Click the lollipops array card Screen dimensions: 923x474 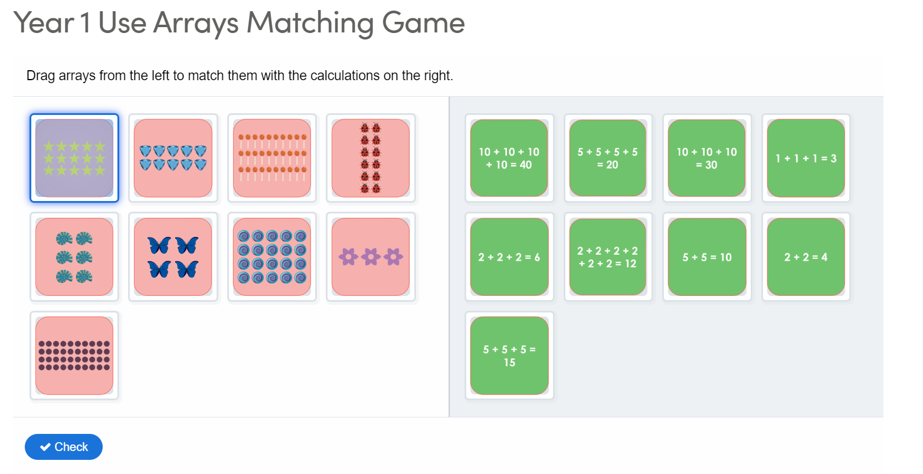[272, 157]
